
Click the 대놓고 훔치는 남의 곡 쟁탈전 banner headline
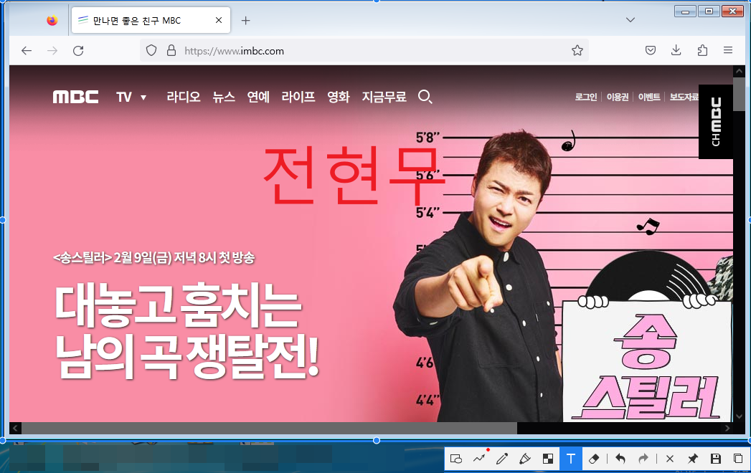187,331
